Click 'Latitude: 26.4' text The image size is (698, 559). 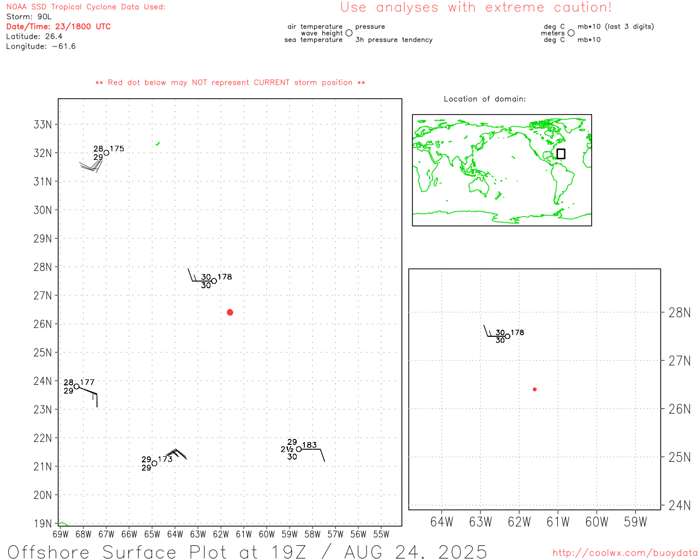pyautogui.click(x=34, y=37)
